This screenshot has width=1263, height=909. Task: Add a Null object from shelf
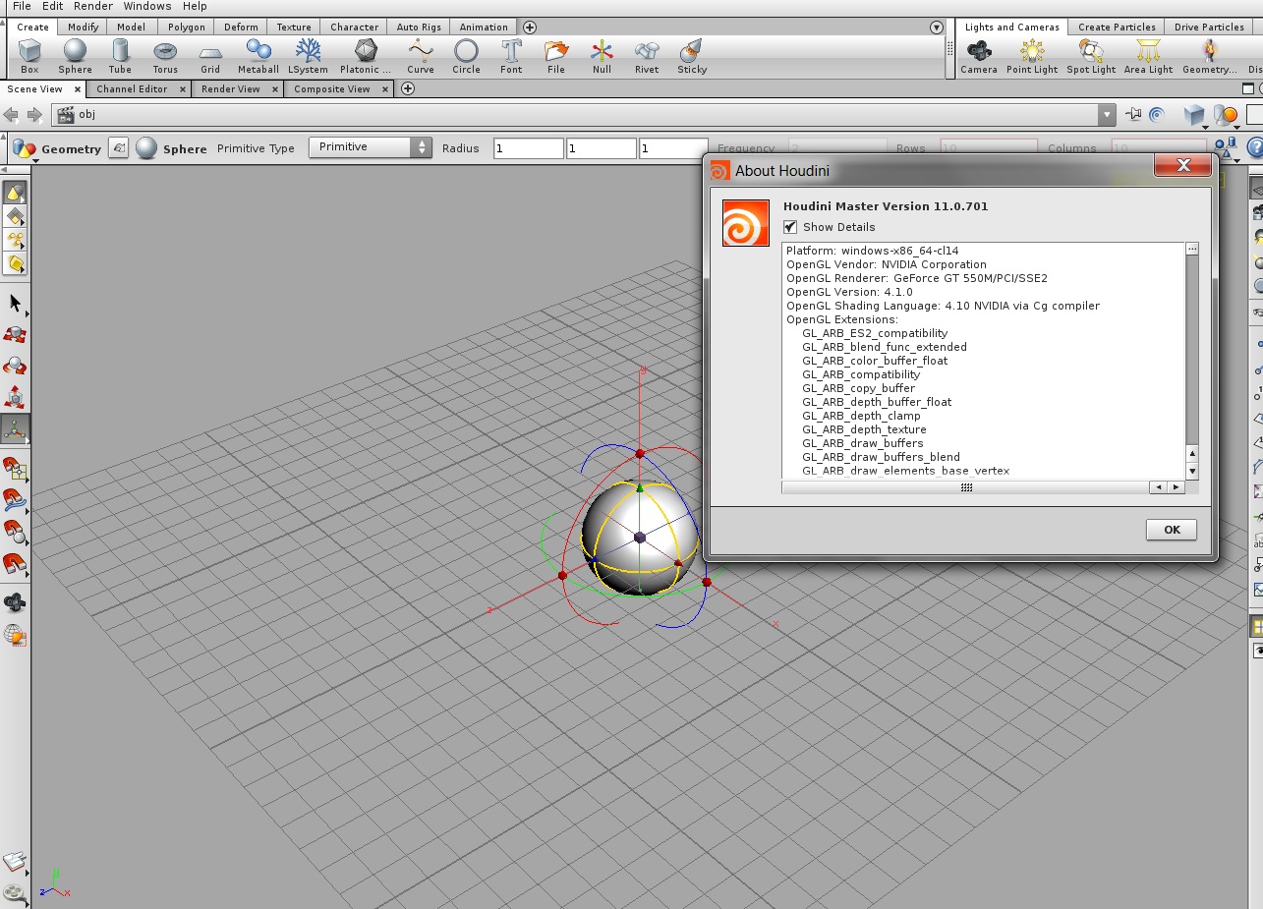[602, 56]
